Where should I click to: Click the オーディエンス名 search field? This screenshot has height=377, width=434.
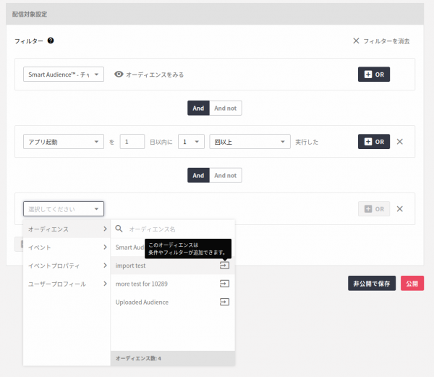[177, 229]
